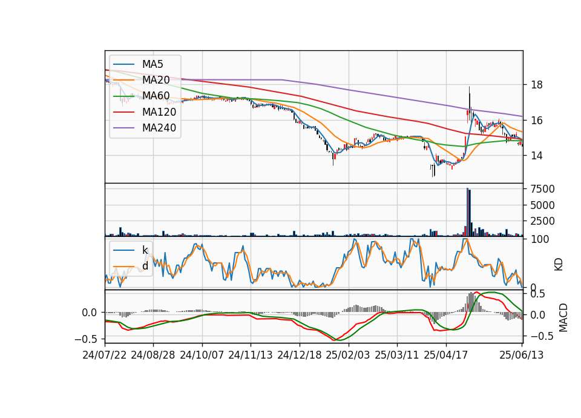The height and width of the screenshot is (418, 581).
Task: Click the 25/02/03 date tick label
Action: coord(348,355)
